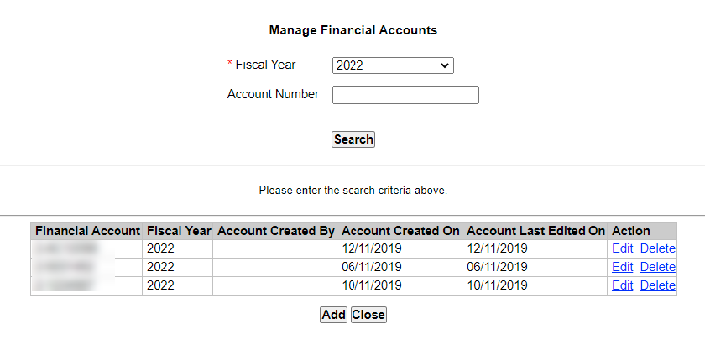Click the Account Created By column header
Screen dimensions: 705x340
click(x=275, y=231)
